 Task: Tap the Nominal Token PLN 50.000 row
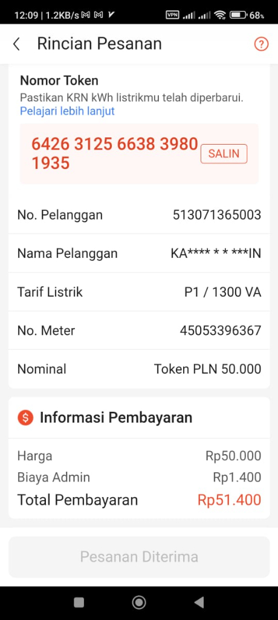point(139,369)
